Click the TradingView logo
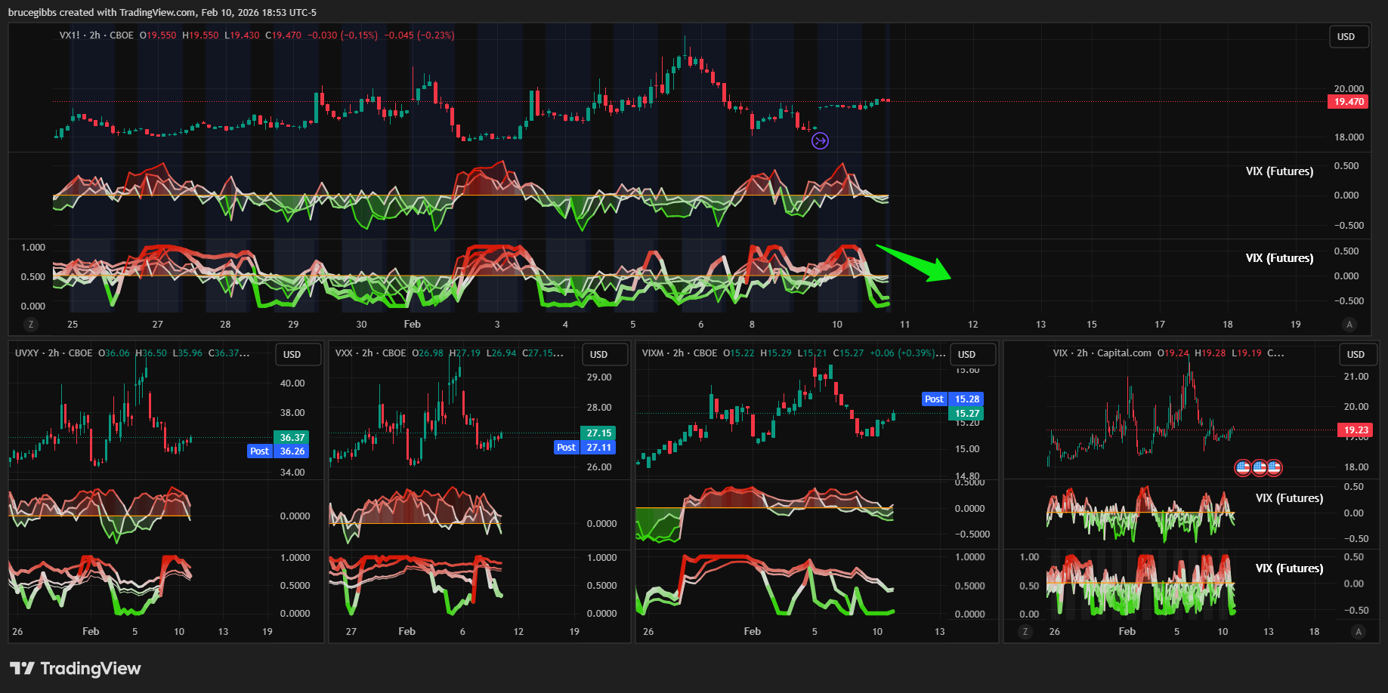The width and height of the screenshot is (1388, 693). coord(76,668)
